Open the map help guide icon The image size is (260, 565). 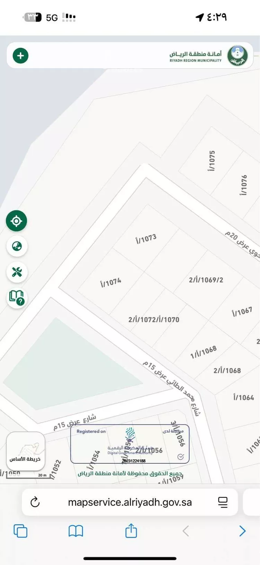coord(17,297)
